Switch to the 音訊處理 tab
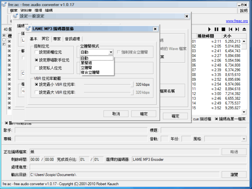Image resolution: width=252 pixels, height=189 pixels. [x=73, y=39]
